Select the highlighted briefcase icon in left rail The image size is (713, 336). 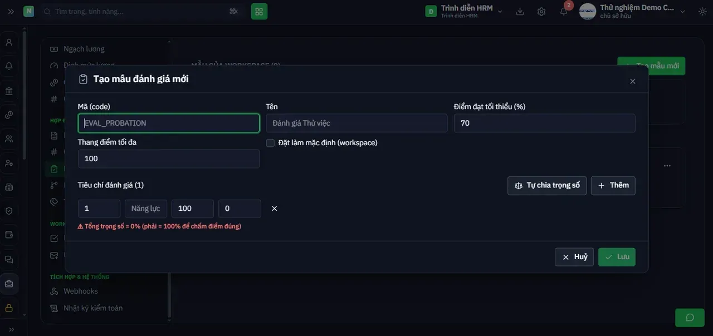(x=9, y=284)
